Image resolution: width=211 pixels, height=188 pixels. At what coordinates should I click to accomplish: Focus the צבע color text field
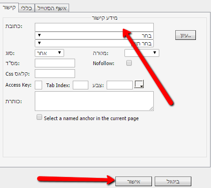[x=119, y=85]
